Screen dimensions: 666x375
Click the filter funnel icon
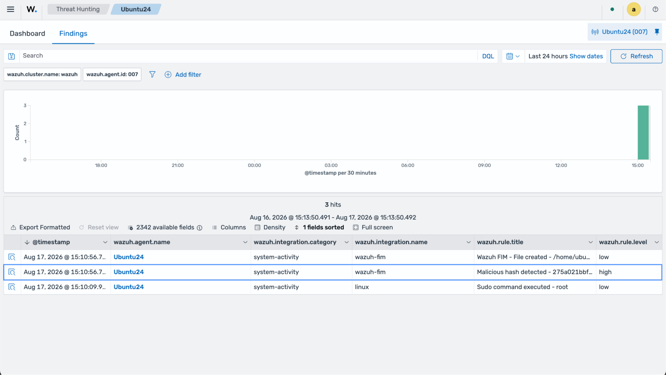(152, 75)
